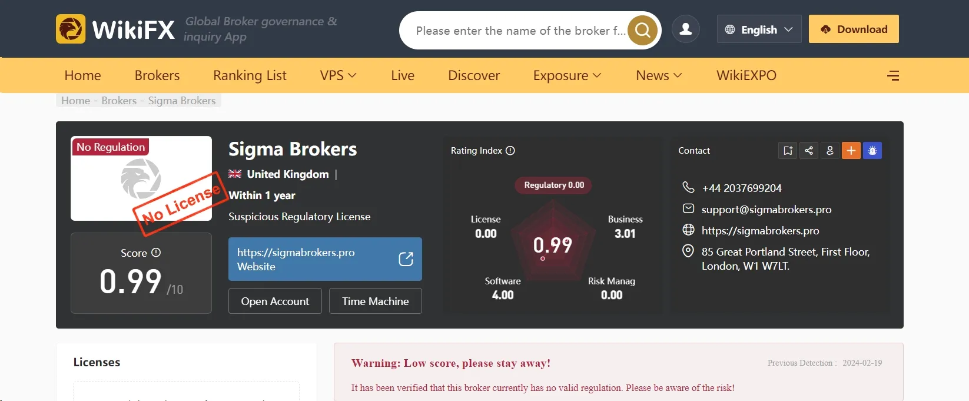
Task: Open the hamburger menu in the nav bar
Action: [893, 75]
